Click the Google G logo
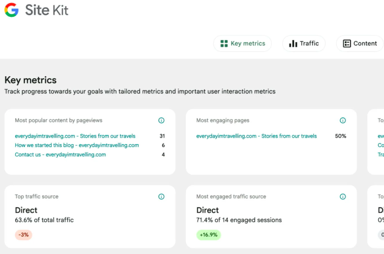384x254 pixels. click(x=12, y=10)
